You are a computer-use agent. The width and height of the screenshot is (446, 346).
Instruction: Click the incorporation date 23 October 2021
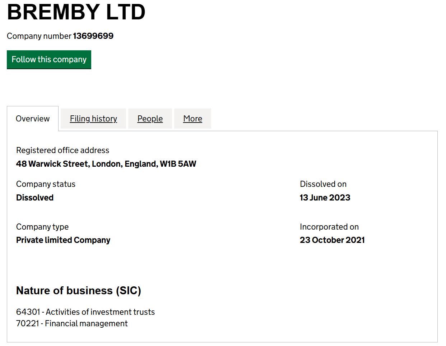coord(332,240)
